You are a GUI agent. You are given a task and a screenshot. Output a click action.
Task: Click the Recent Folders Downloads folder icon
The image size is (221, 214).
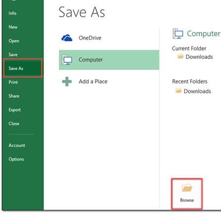(x=178, y=91)
